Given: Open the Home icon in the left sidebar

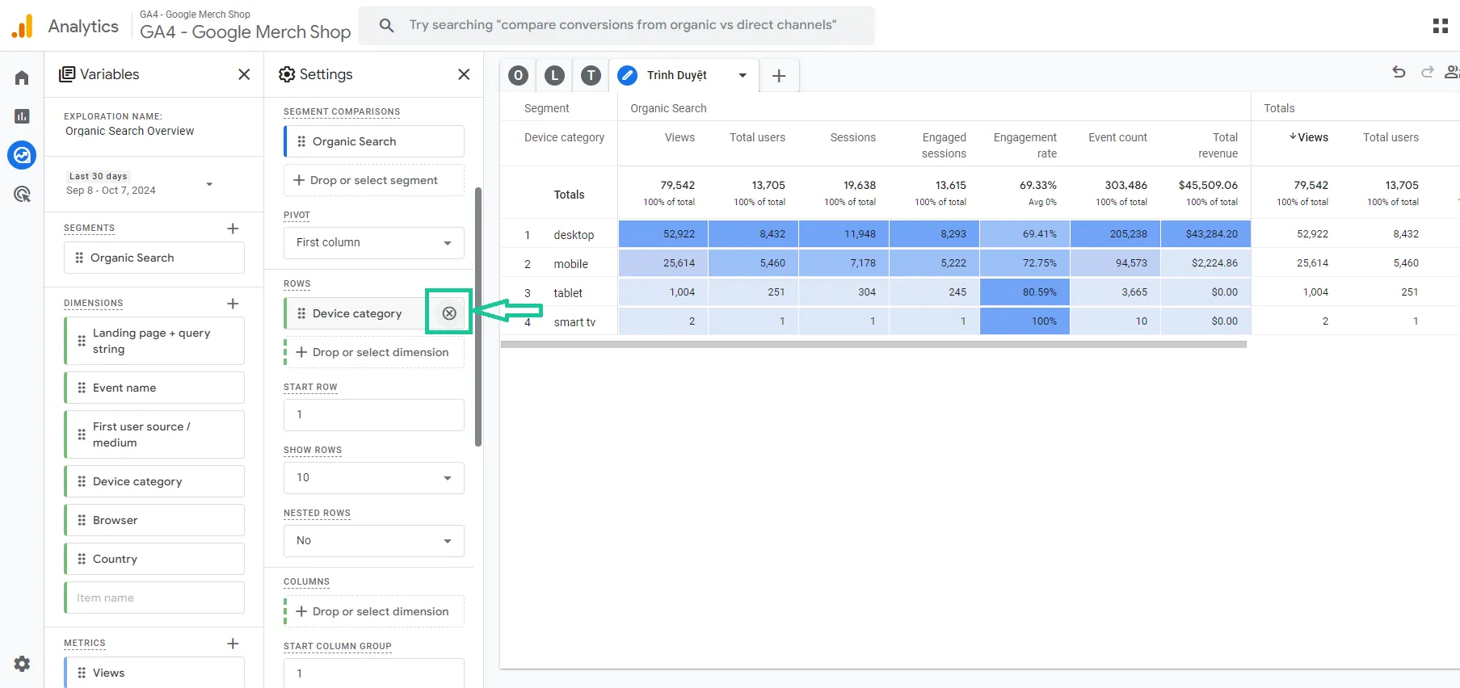Looking at the screenshot, I should (22, 78).
